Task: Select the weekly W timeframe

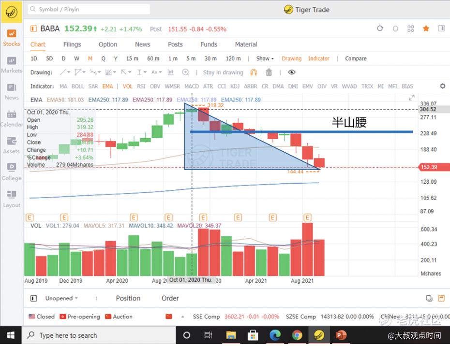Action: (76, 58)
